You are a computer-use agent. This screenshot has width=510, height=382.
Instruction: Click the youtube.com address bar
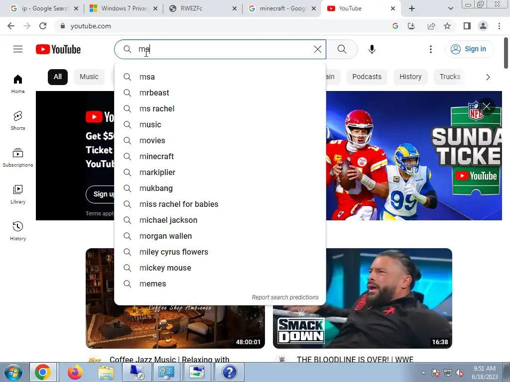pos(225,26)
